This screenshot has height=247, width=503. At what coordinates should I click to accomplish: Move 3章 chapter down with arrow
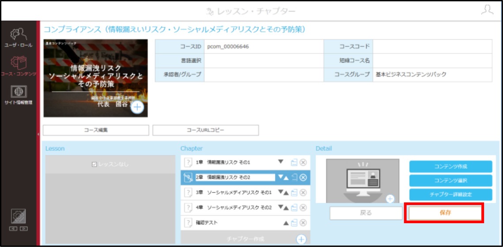280,192
